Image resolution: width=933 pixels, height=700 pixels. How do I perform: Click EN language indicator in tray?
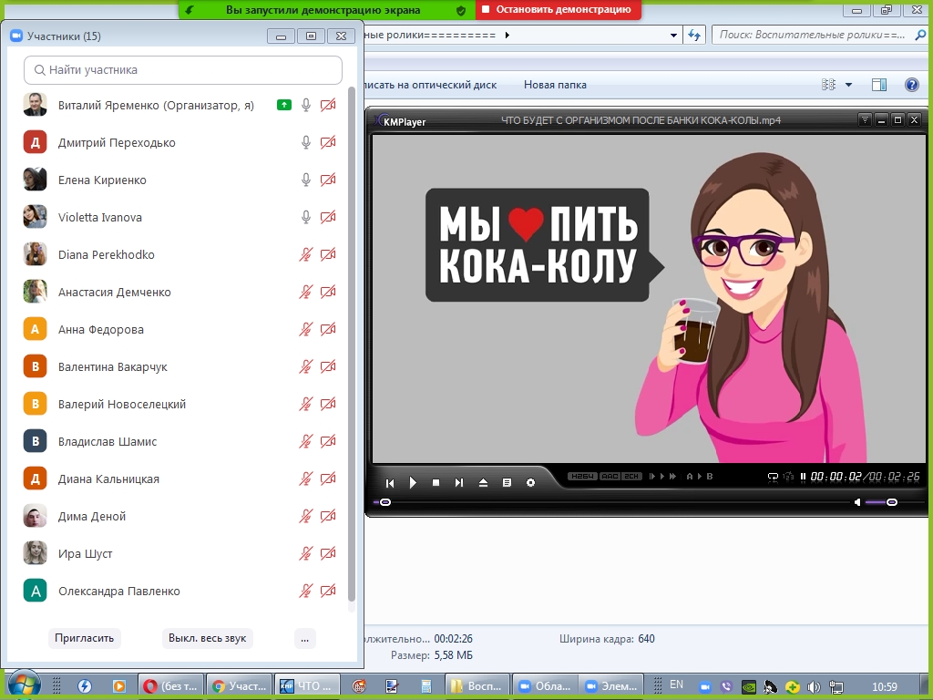click(x=677, y=685)
